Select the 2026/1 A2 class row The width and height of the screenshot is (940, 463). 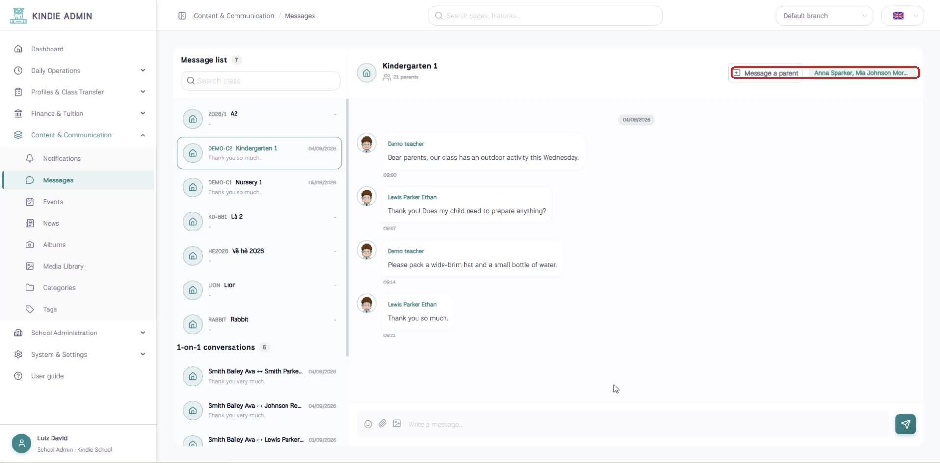coord(260,119)
